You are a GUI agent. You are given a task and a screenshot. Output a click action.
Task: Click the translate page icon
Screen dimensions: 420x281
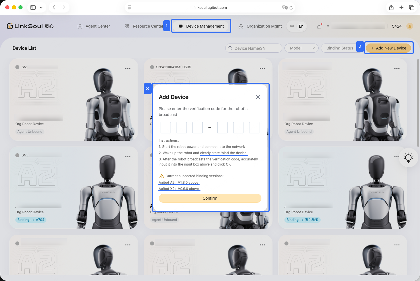(284, 7)
